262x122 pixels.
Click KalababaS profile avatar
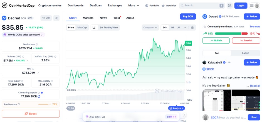click(204, 62)
